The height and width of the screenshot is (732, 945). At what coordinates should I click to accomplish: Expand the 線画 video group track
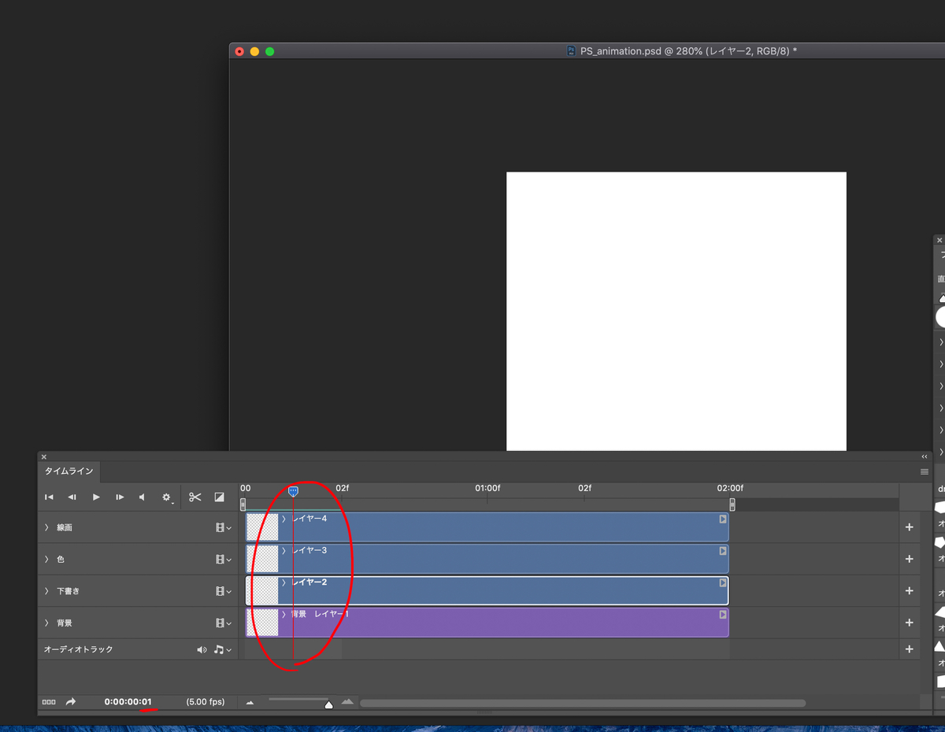(x=46, y=527)
